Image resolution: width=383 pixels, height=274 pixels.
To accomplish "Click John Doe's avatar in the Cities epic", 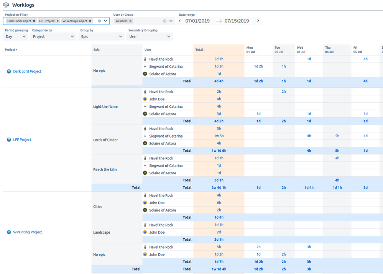I will [x=145, y=202].
